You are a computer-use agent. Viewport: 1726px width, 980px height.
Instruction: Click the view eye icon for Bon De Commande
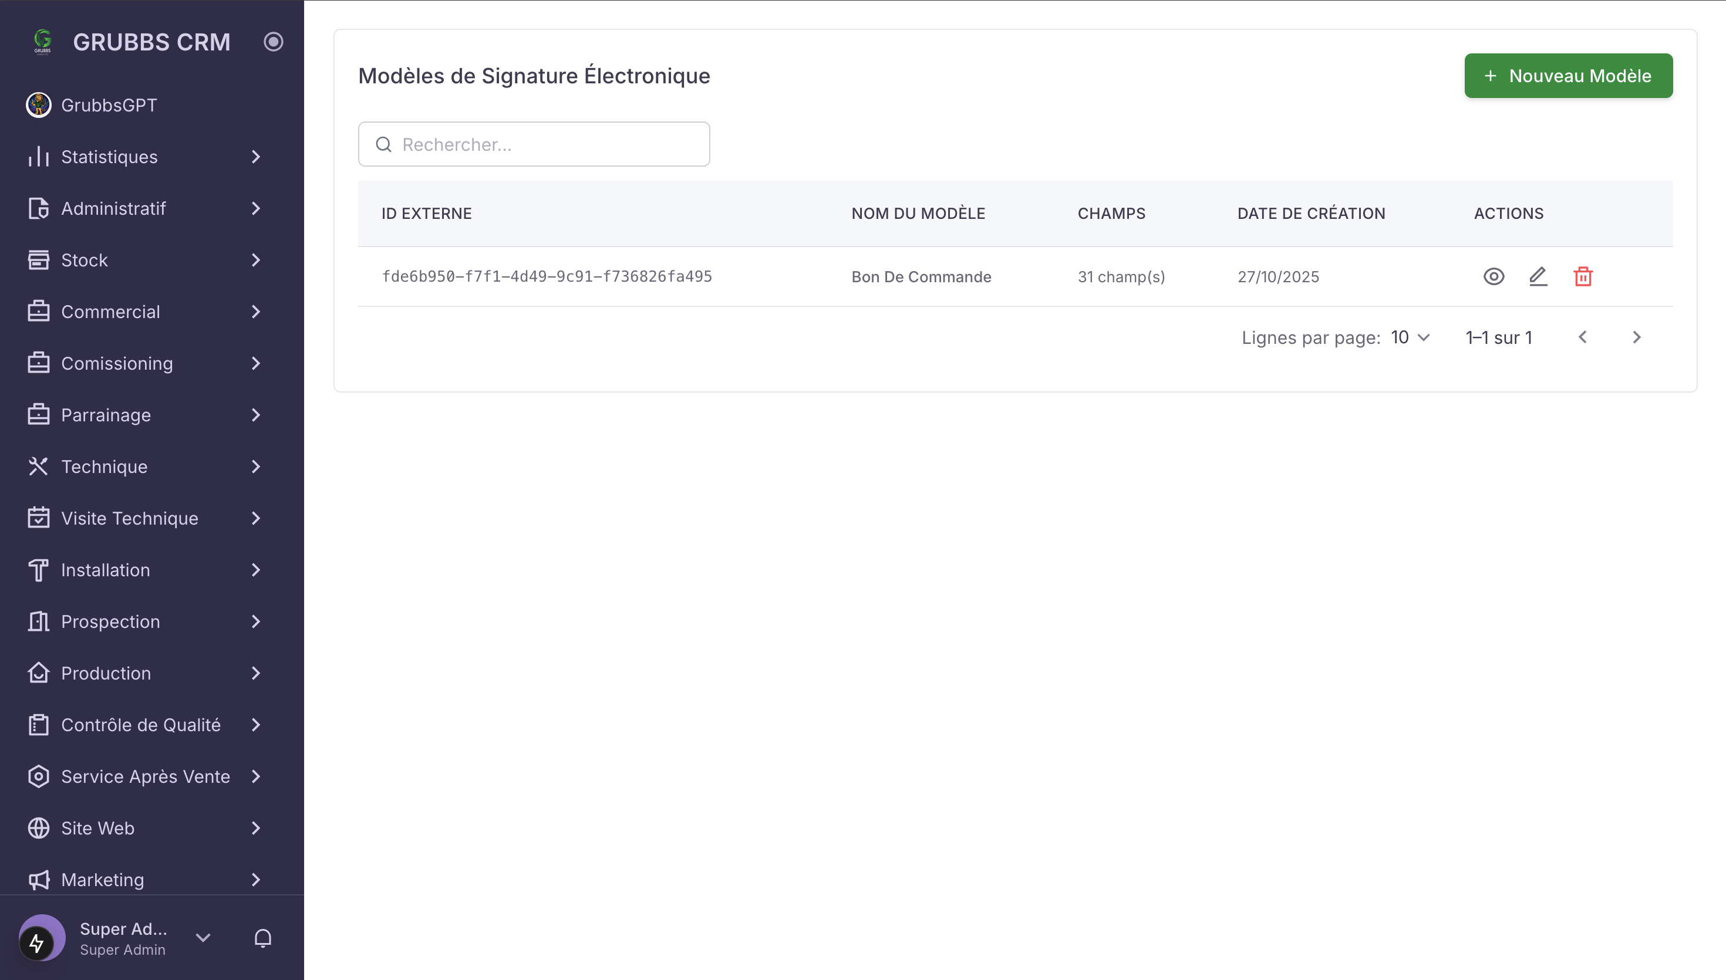(1493, 276)
